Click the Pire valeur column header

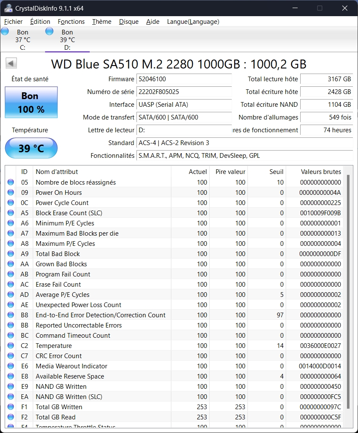pos(229,171)
